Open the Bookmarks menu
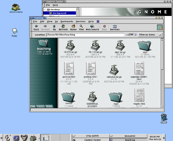The width and height of the screenshot is (173, 141). point(67,21)
